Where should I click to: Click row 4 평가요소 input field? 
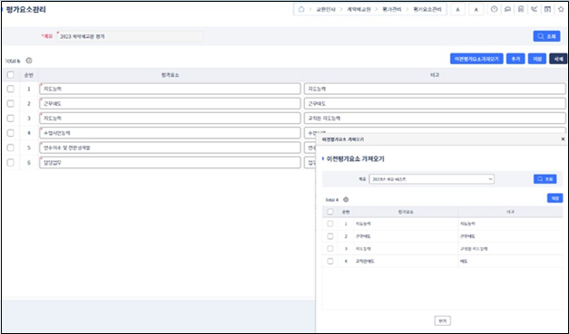pos(171,133)
